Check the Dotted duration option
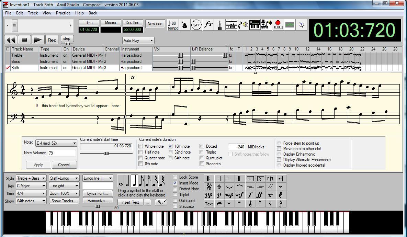The image size is (407, 237). [x=202, y=146]
